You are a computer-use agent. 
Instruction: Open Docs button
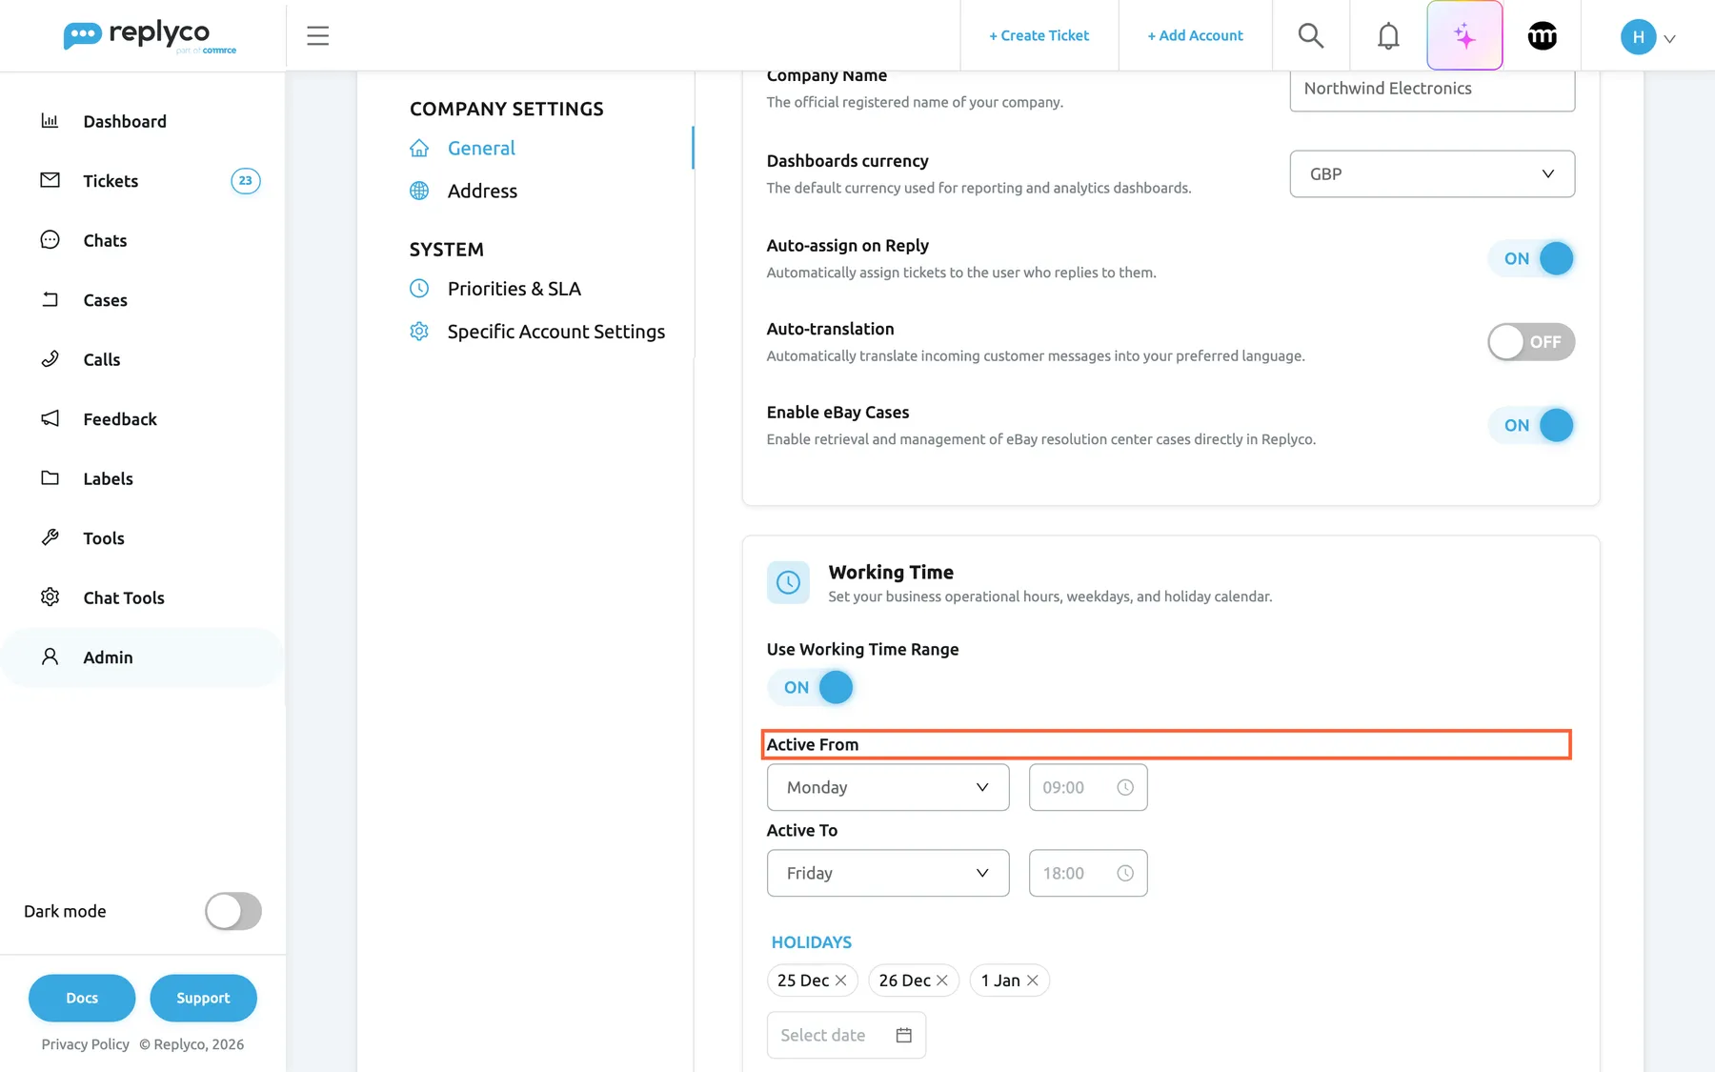point(82,998)
